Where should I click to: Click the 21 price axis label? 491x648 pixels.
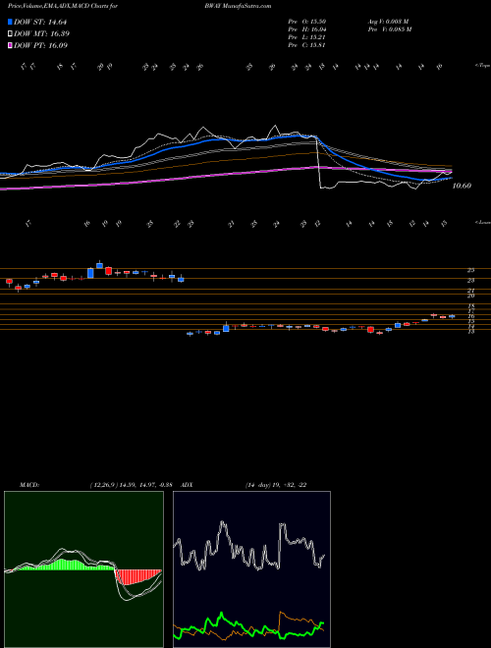tap(470, 291)
